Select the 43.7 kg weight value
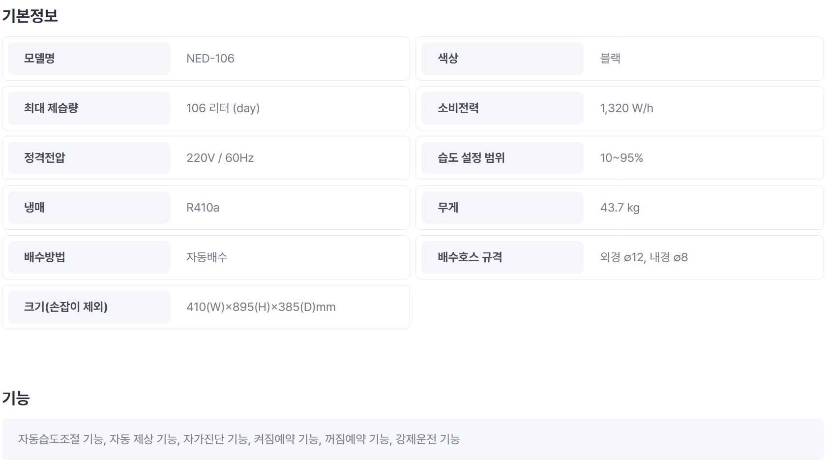 tap(619, 208)
